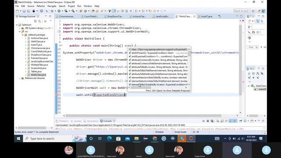281x158 pixels.
Task: Click Remove Launch icon in Console
Action: (x=208, y=121)
